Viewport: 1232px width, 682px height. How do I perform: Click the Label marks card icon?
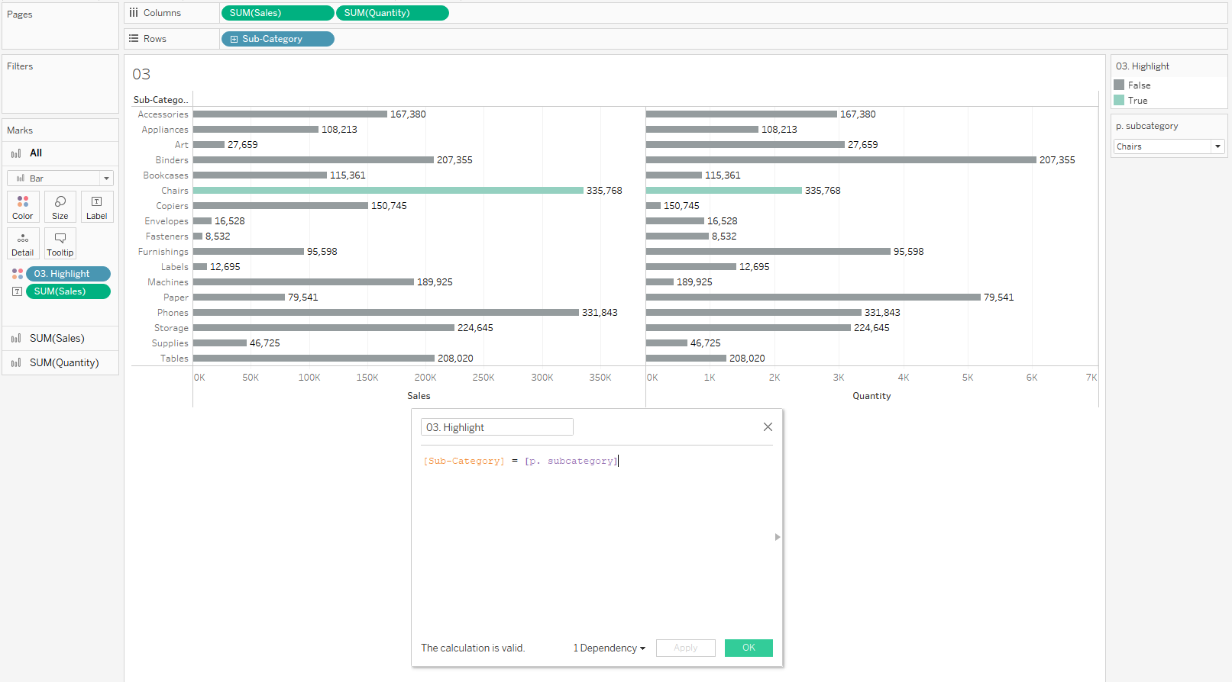pyautogui.click(x=97, y=207)
